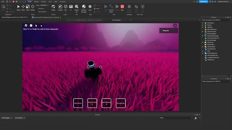Viewport: 232px width, 130px height.
Task: Open the All Contexts filter dropdown
Action: pos(20,118)
